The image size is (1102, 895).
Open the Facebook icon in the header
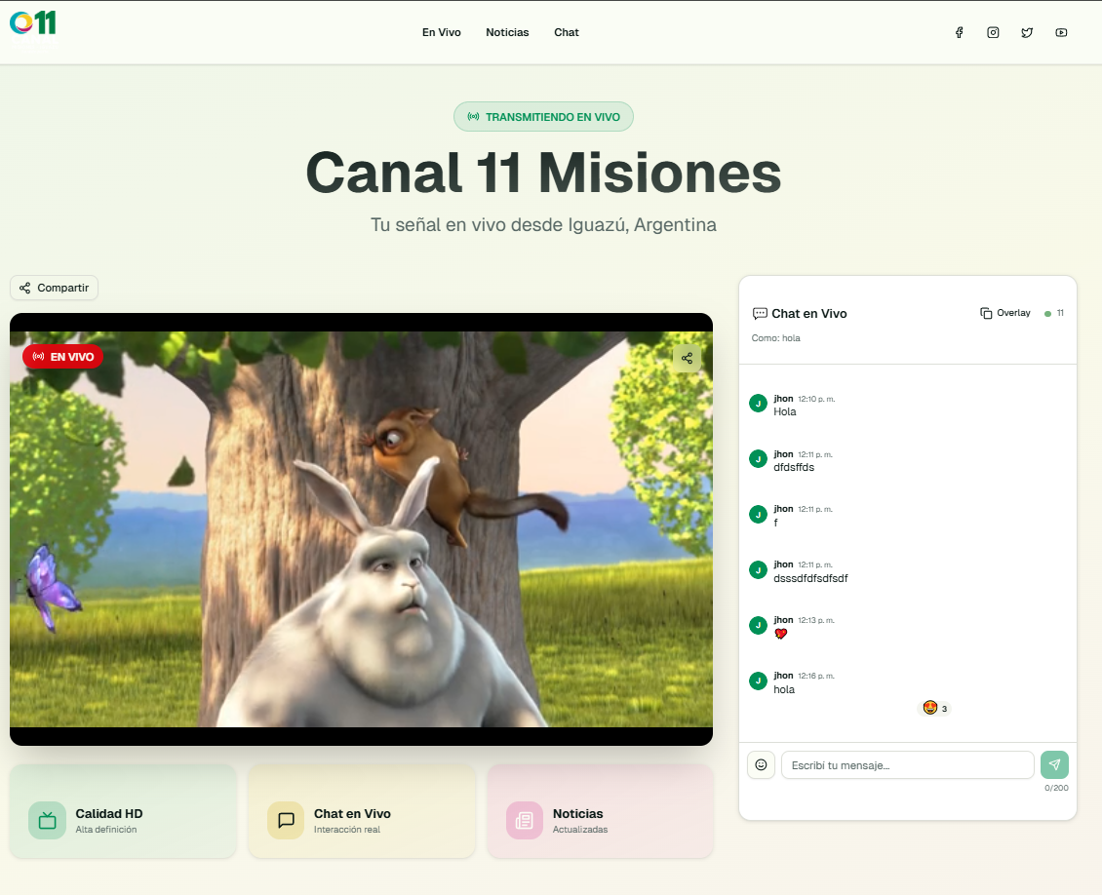[959, 32]
